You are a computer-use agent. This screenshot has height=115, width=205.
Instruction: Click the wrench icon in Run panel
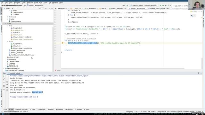(4, 79)
